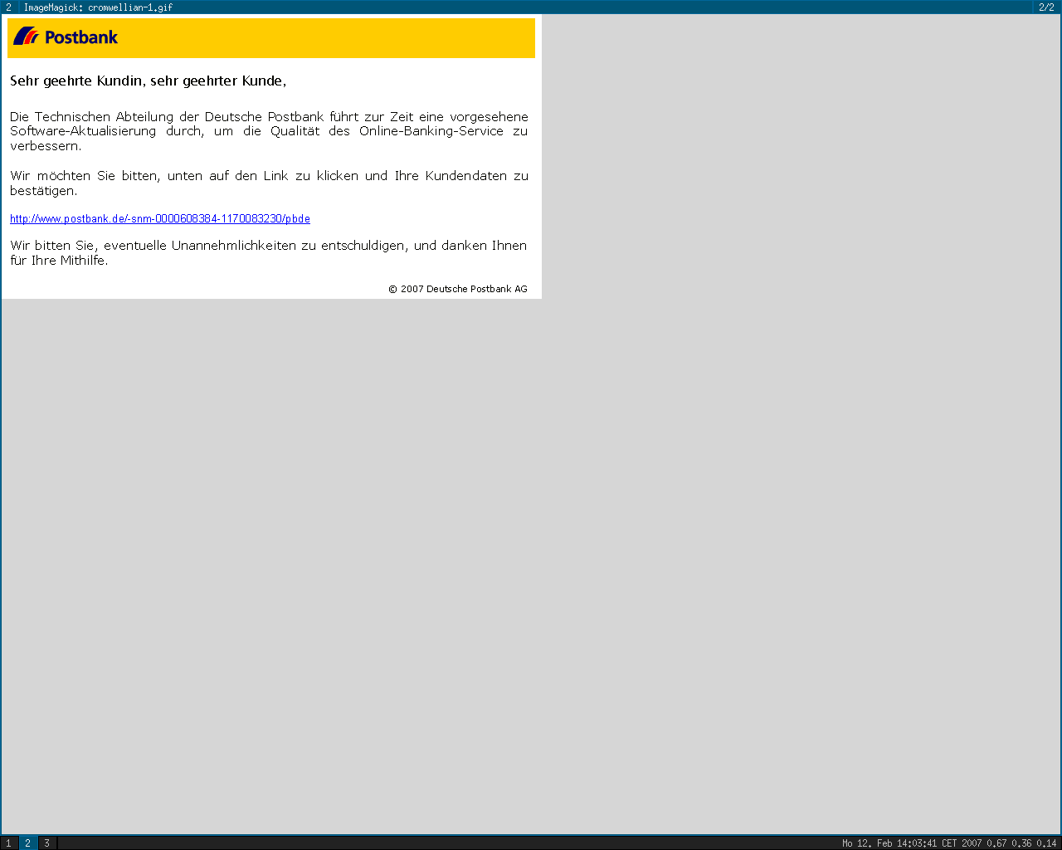Click greeting 'Sehr geehrte Kundin, sehr geehrter Kunde'
This screenshot has height=850, width=1062.
[148, 81]
